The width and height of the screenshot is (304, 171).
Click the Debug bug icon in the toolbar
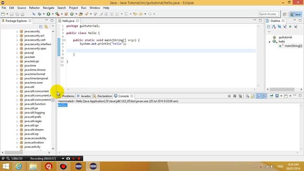39,14
